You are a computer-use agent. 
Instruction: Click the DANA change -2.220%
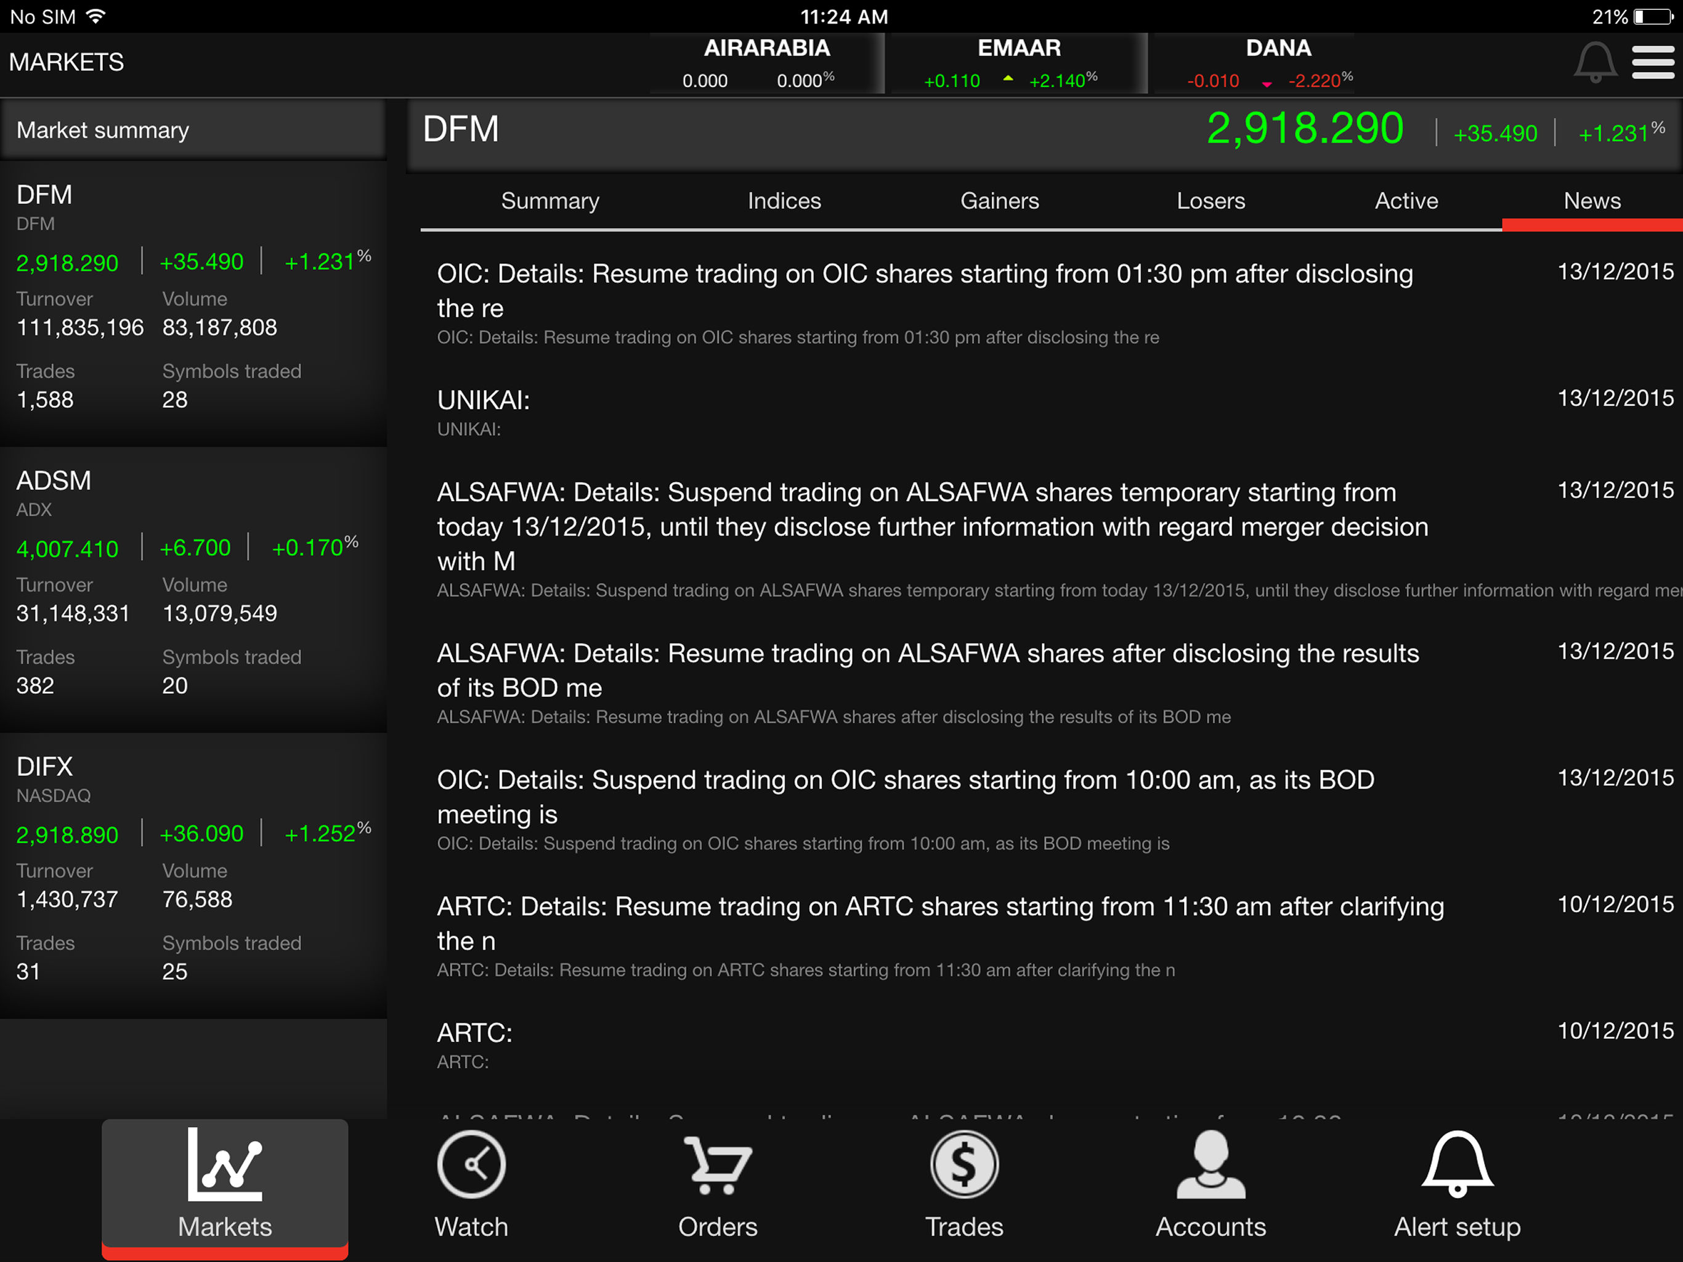tap(1320, 81)
